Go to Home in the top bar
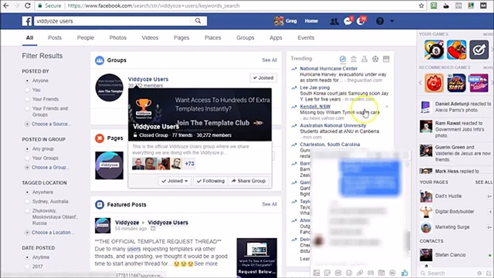494x278 pixels. coord(311,21)
